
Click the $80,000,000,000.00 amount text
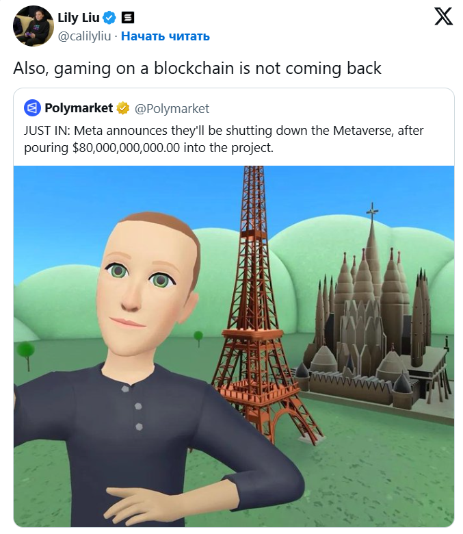pyautogui.click(x=127, y=148)
